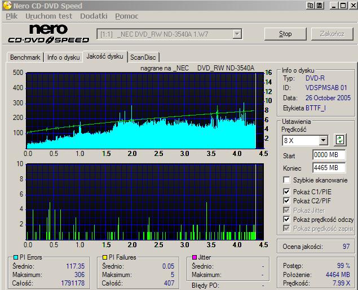The image size is (358, 290).
Task: Click the Postęp 99 % value
Action: pos(343,266)
